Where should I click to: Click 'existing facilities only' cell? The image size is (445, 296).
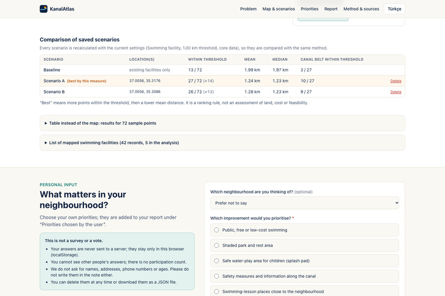tap(150, 70)
